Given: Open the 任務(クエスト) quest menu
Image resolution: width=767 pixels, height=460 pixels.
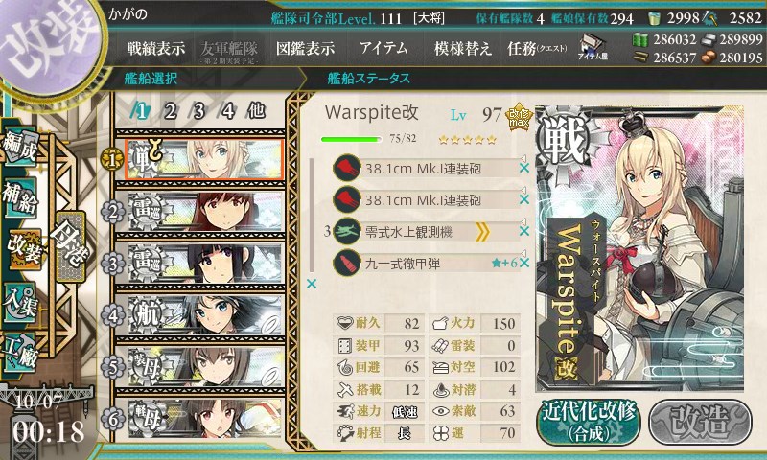Looking at the screenshot, I should click(x=537, y=48).
